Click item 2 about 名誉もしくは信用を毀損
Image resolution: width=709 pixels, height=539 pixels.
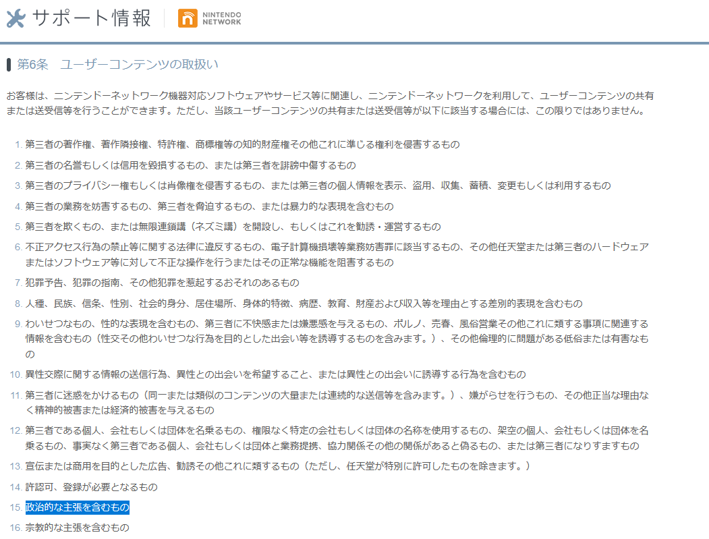(190, 165)
